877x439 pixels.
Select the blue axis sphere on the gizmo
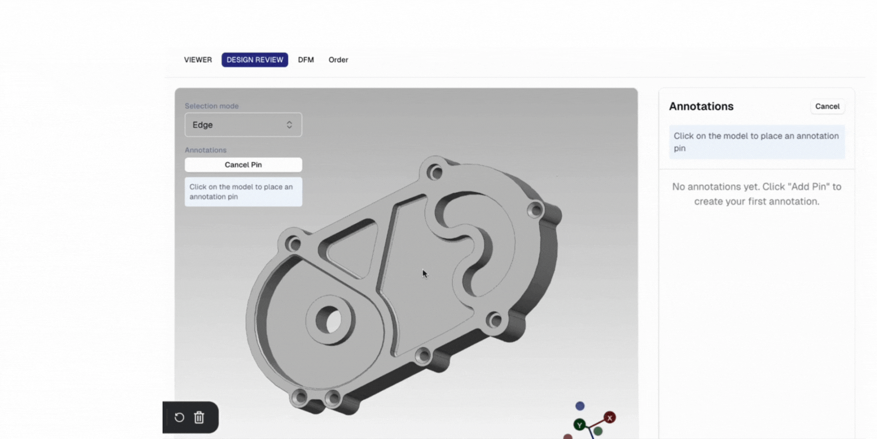point(580,406)
